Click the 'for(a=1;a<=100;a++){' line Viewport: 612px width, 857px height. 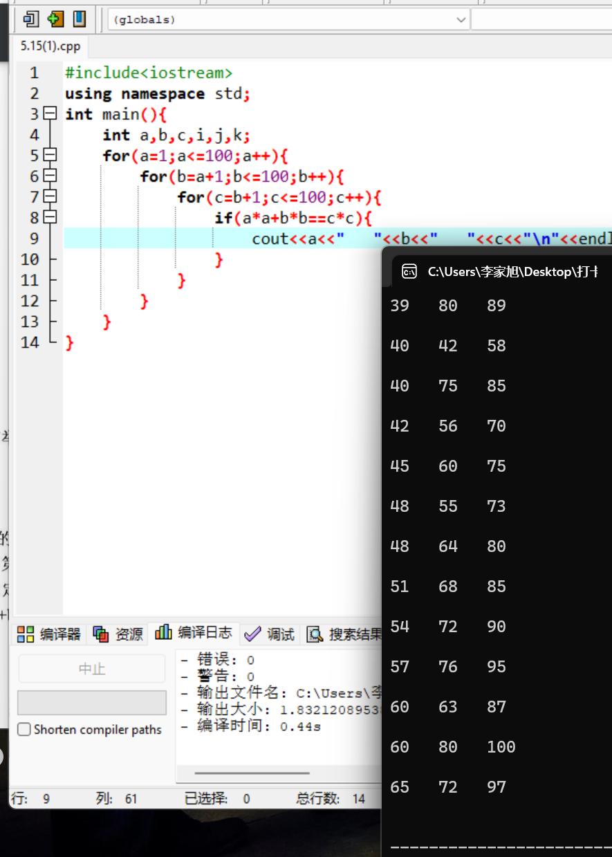[x=195, y=156]
